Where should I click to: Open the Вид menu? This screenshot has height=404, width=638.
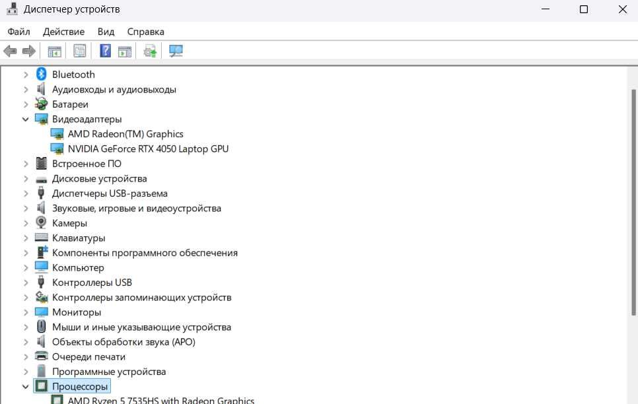106,32
